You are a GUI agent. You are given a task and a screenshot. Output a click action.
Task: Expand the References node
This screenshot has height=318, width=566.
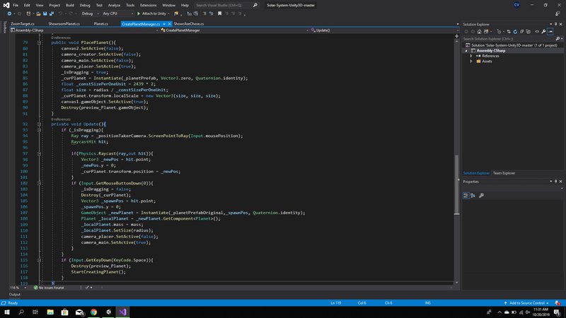tap(472, 56)
